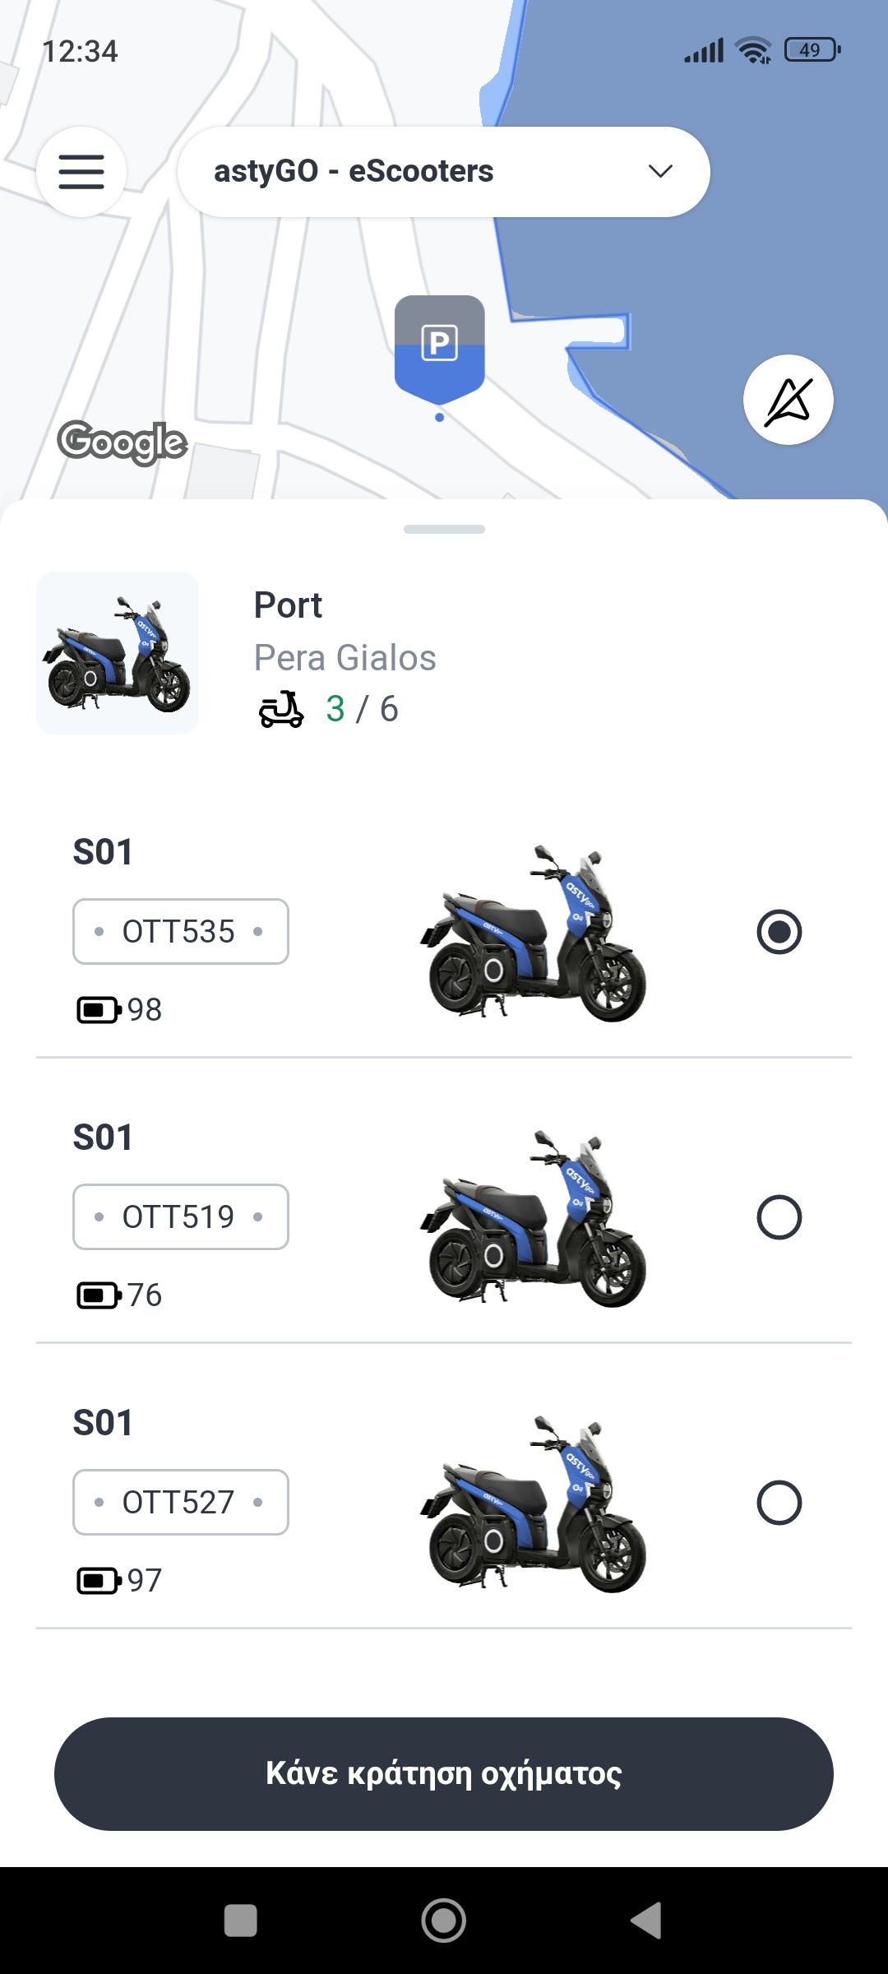Viewport: 888px width, 1974px height.
Task: Click the dropdown chevron arrow
Action: point(660,171)
